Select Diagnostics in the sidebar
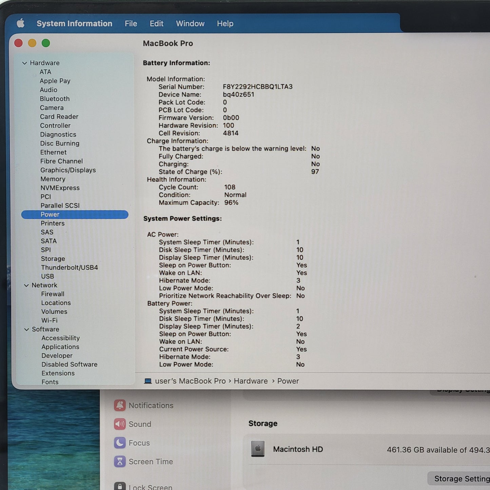 (58, 135)
